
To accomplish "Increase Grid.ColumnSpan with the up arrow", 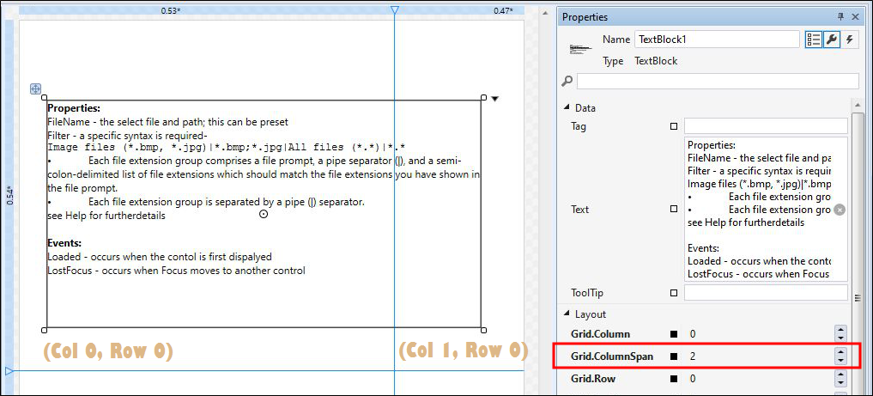I will pos(840,352).
